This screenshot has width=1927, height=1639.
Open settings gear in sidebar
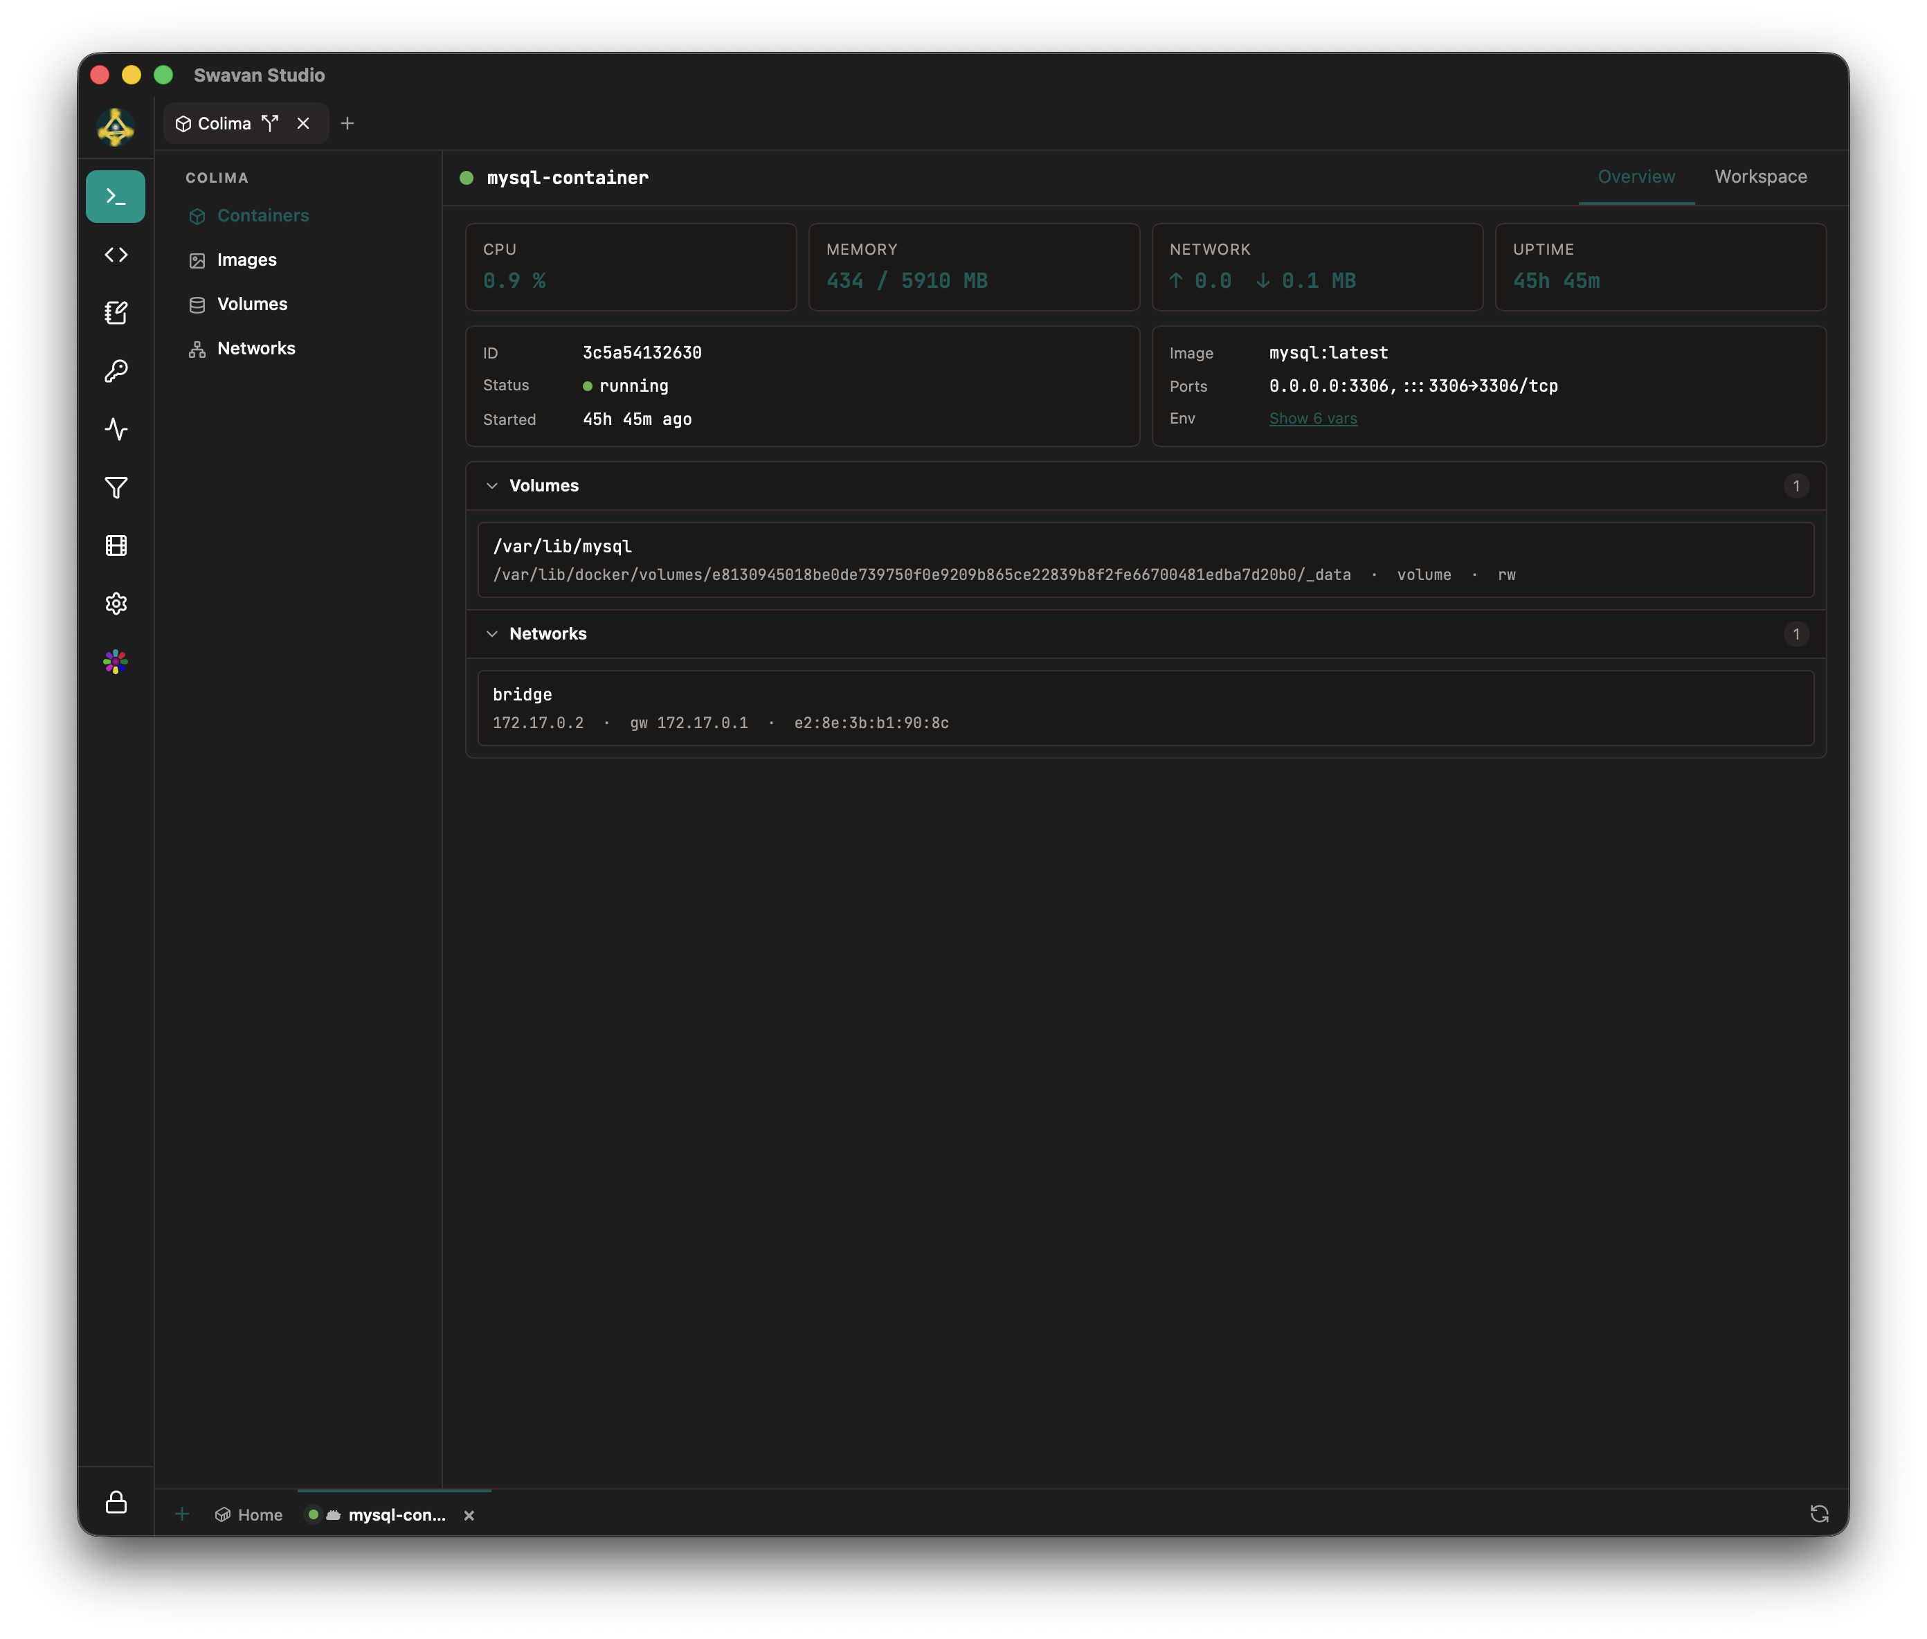[x=115, y=604]
